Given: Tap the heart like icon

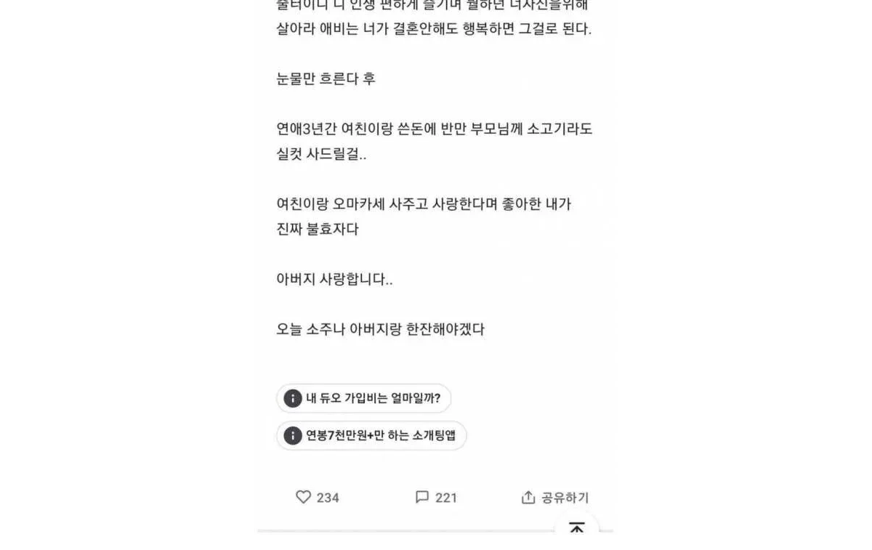Looking at the screenshot, I should [x=303, y=497].
